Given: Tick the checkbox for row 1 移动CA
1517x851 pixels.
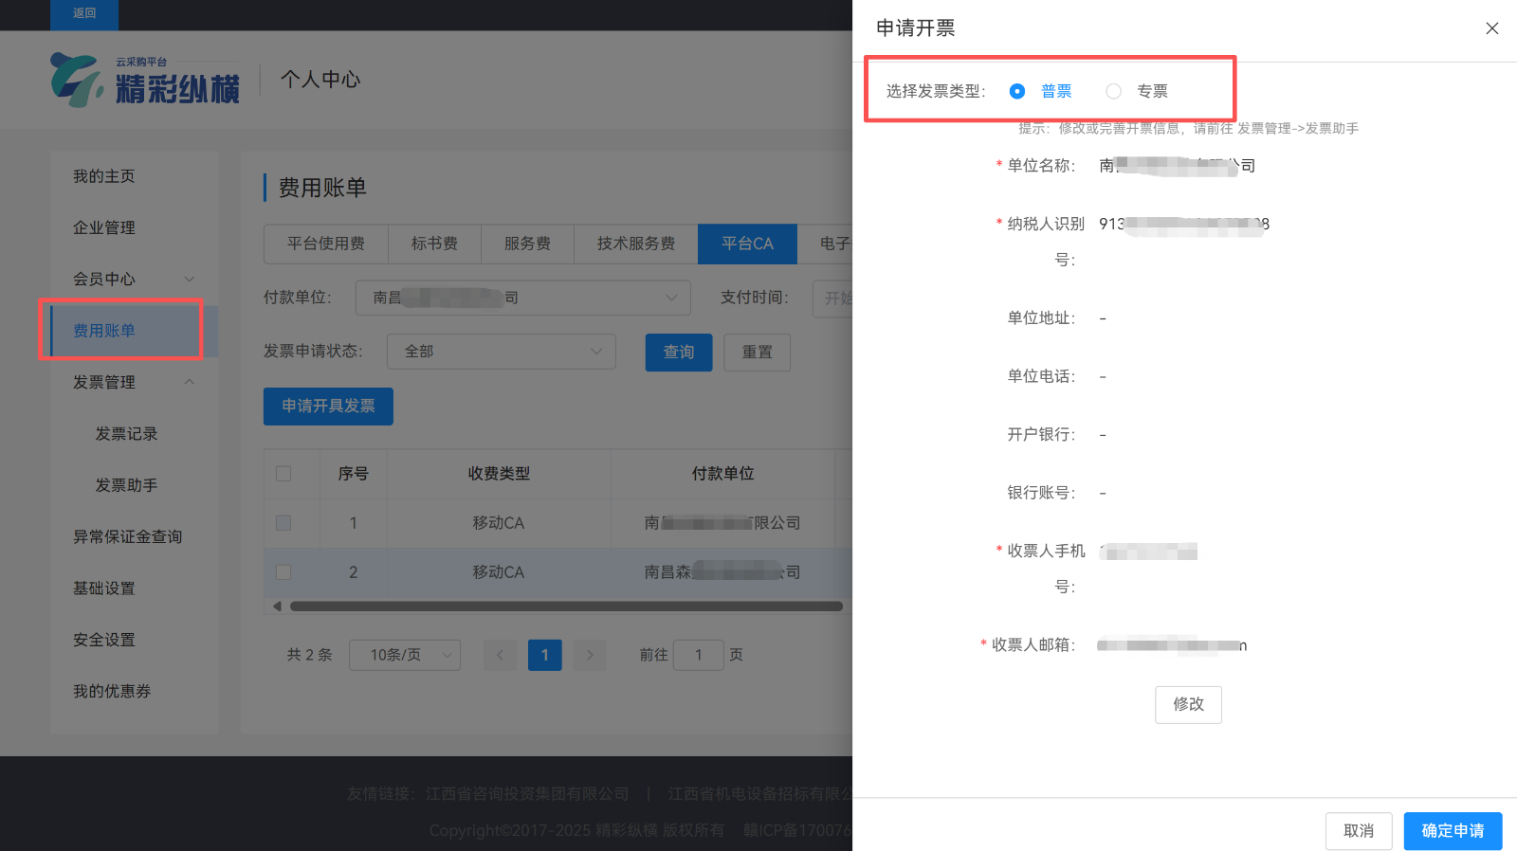Looking at the screenshot, I should [283, 523].
